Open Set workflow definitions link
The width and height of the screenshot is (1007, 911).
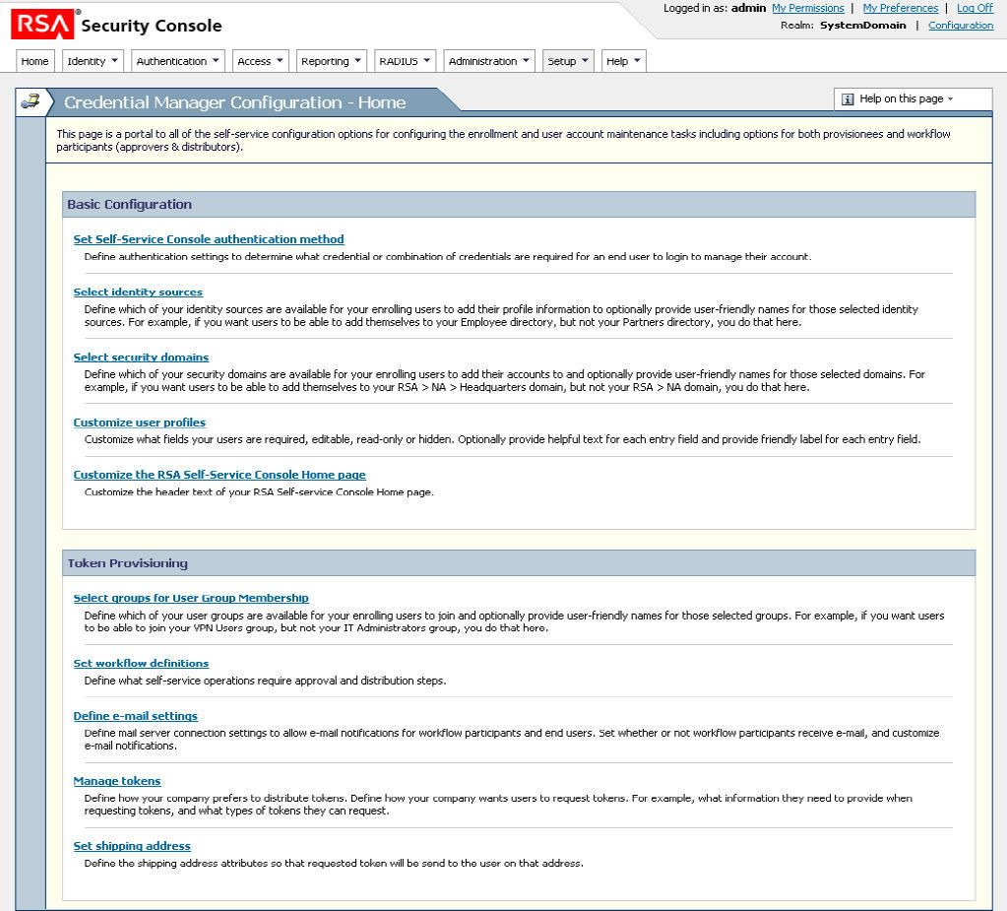(142, 663)
